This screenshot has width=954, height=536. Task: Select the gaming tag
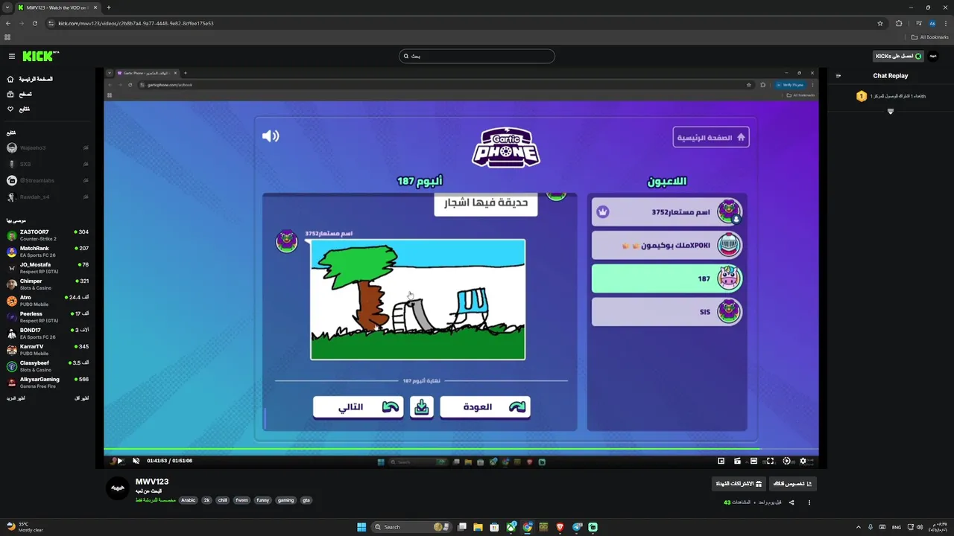(286, 500)
